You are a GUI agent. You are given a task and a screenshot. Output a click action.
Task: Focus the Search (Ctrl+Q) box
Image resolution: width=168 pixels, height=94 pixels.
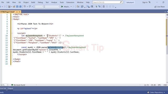108,2
